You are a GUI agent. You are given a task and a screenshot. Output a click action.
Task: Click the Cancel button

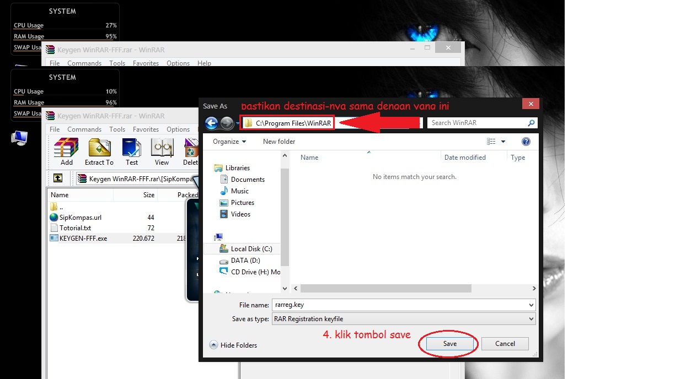tap(505, 343)
